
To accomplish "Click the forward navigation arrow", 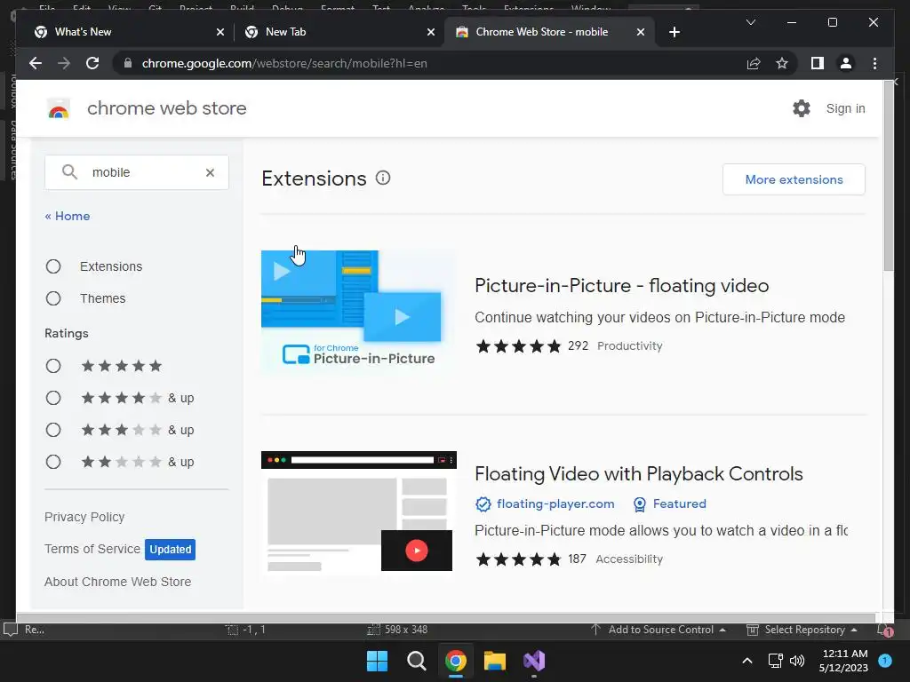I will [x=64, y=63].
